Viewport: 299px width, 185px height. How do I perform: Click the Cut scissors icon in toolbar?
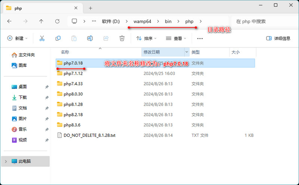pyautogui.click(x=42, y=38)
